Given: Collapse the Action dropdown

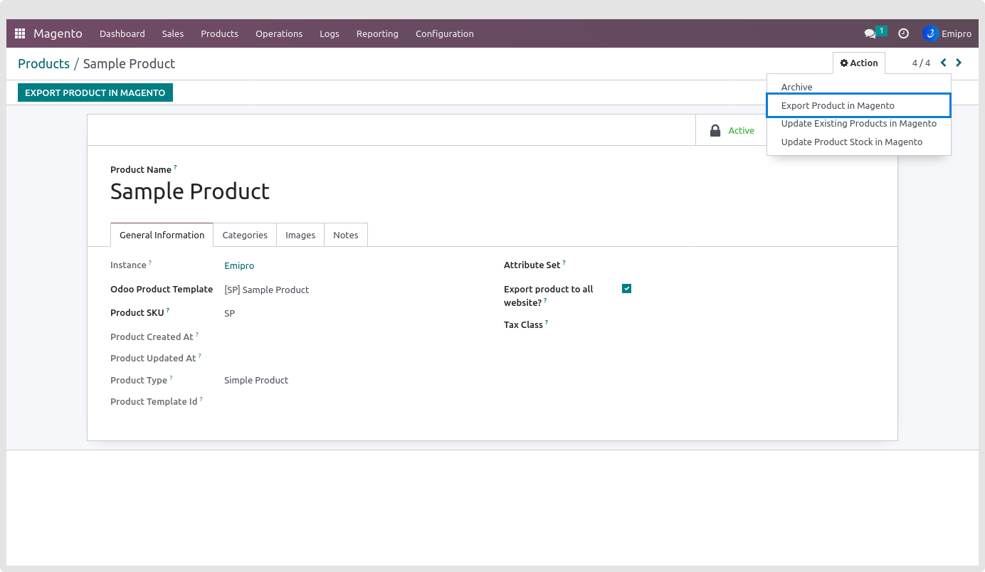Looking at the screenshot, I should [859, 63].
